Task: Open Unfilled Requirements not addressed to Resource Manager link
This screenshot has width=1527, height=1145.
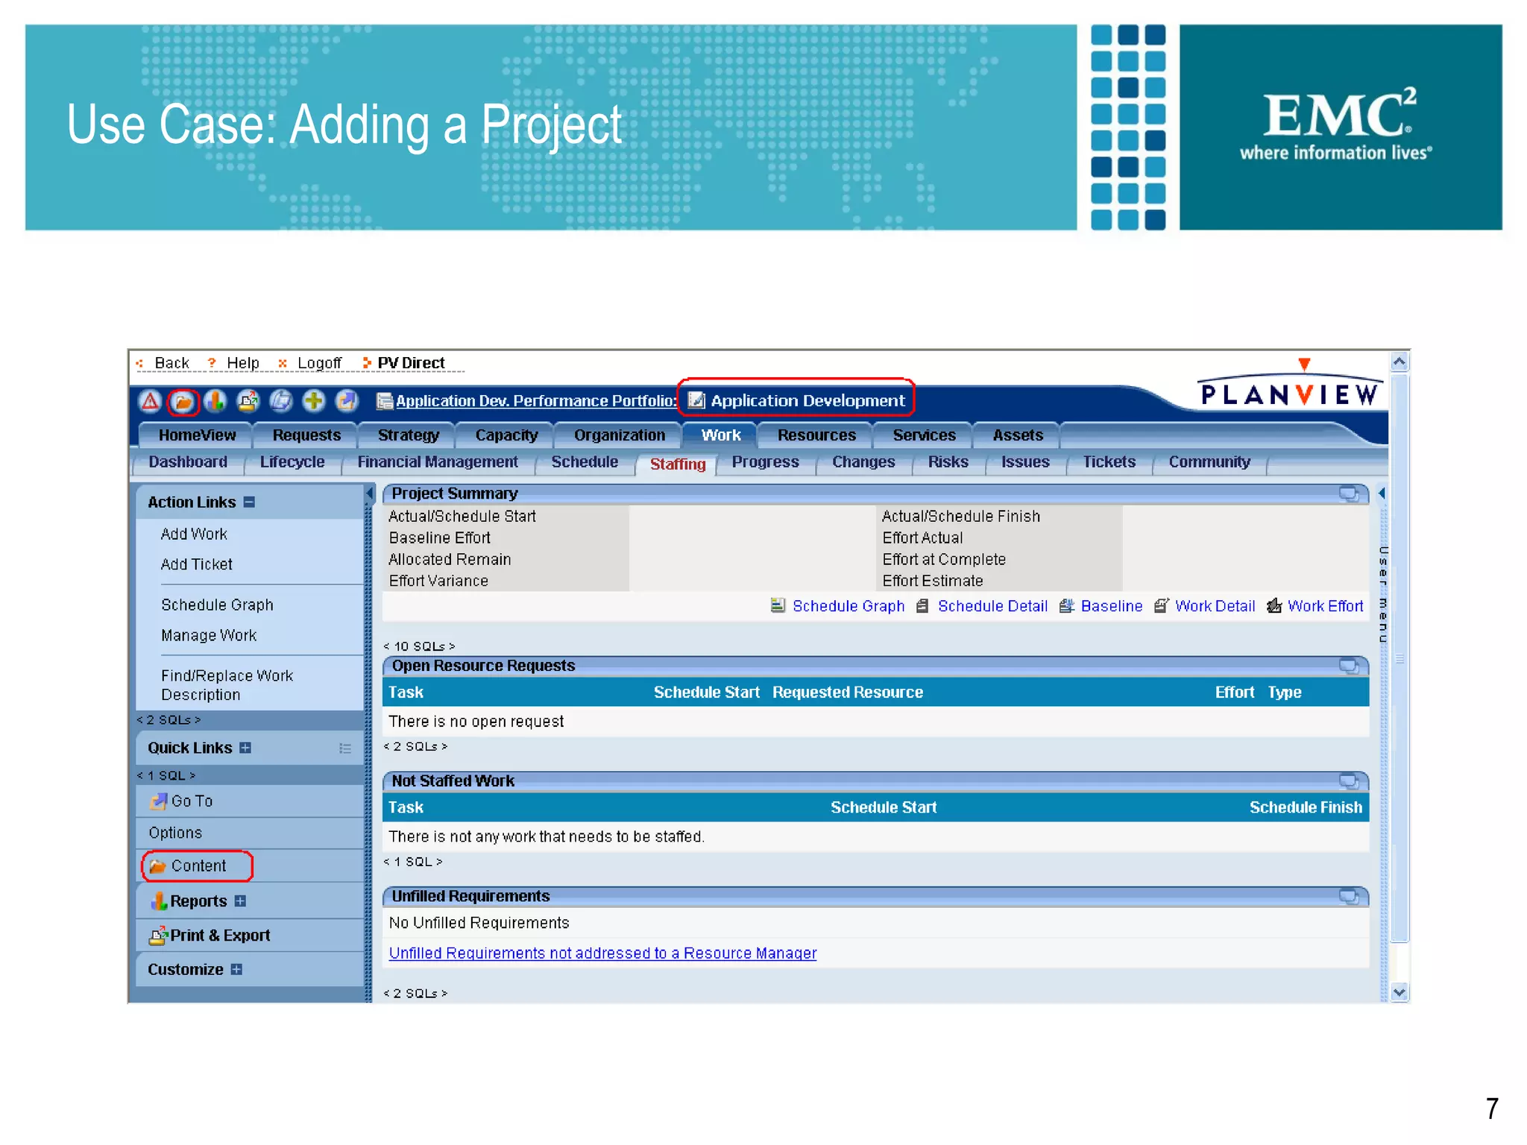Action: tap(602, 953)
